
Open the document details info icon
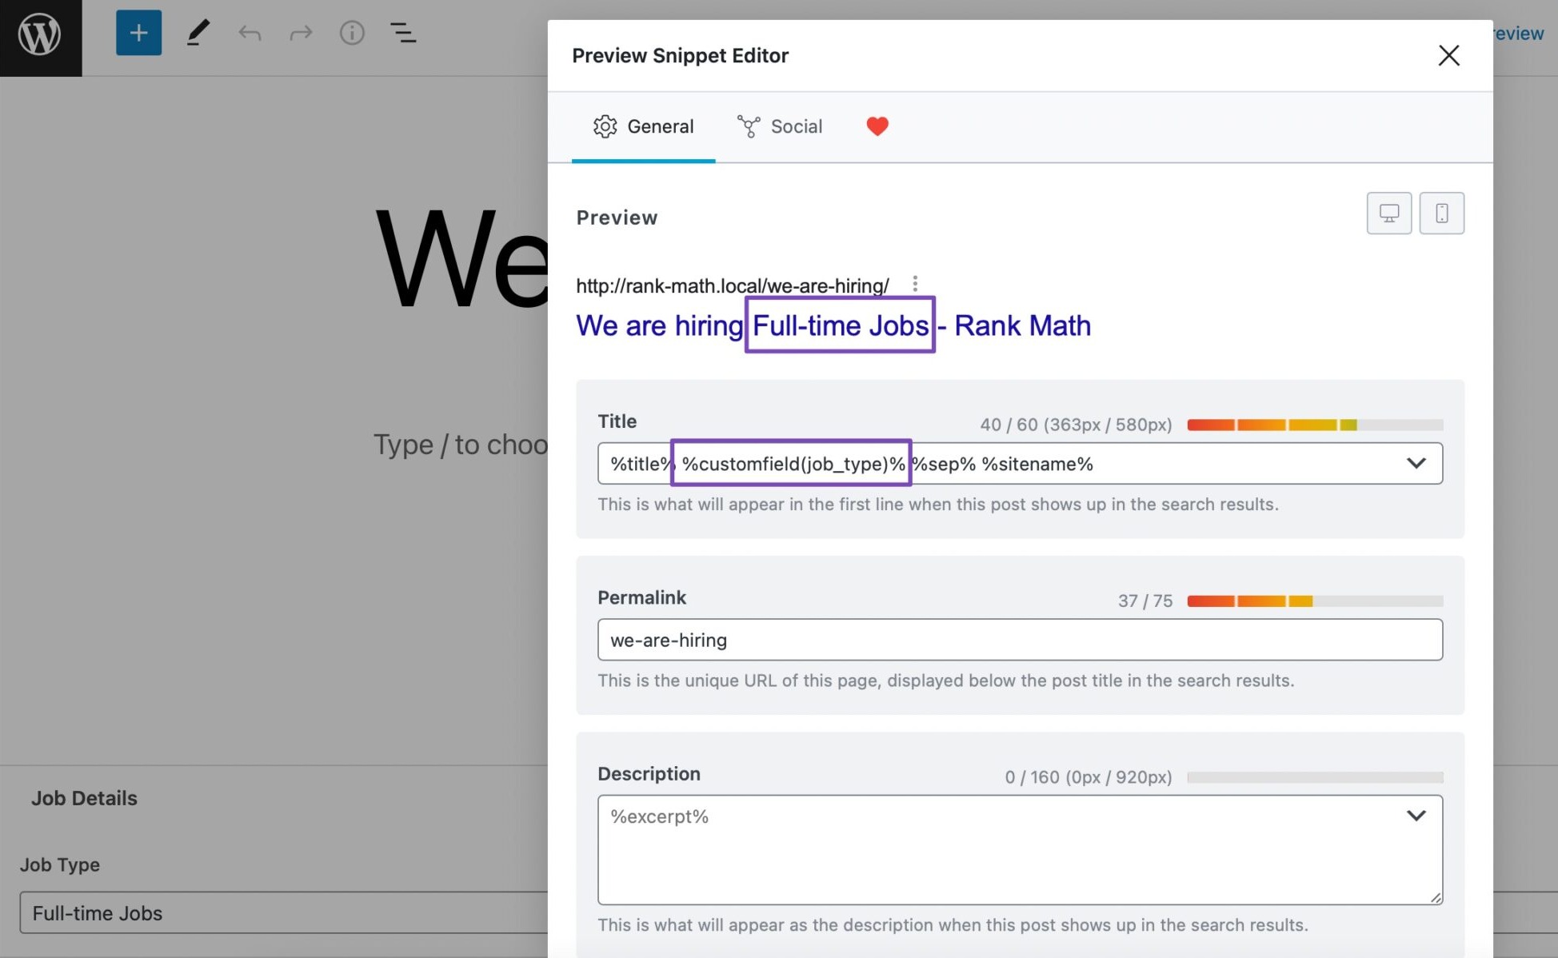(352, 33)
